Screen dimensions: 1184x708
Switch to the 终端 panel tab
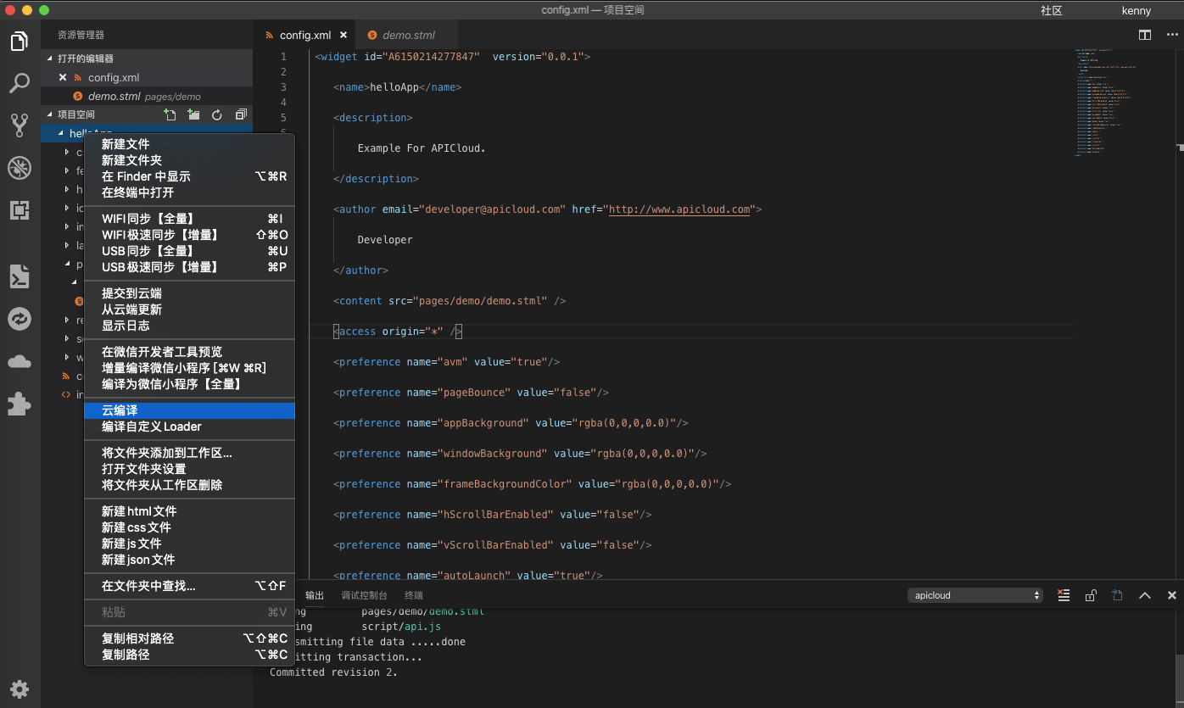click(x=414, y=595)
